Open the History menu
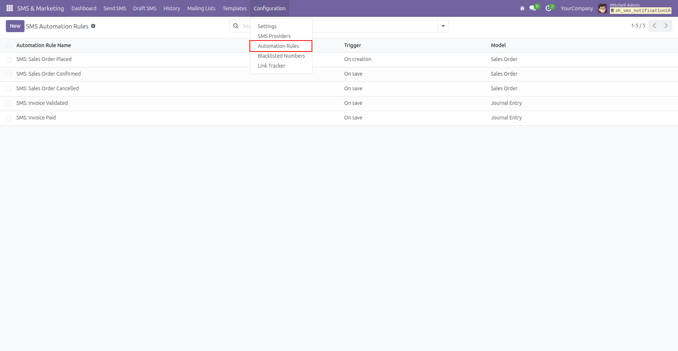The image size is (678, 351). 172,8
